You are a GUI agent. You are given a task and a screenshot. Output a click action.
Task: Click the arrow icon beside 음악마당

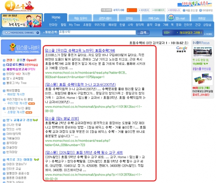(4, 144)
